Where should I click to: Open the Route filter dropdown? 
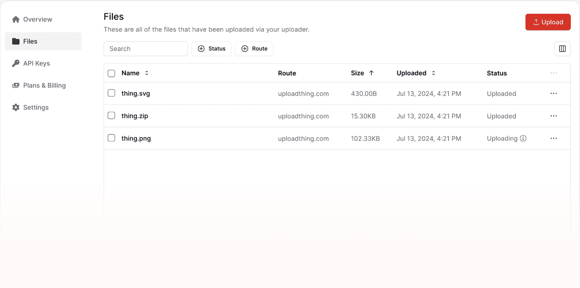(x=254, y=49)
